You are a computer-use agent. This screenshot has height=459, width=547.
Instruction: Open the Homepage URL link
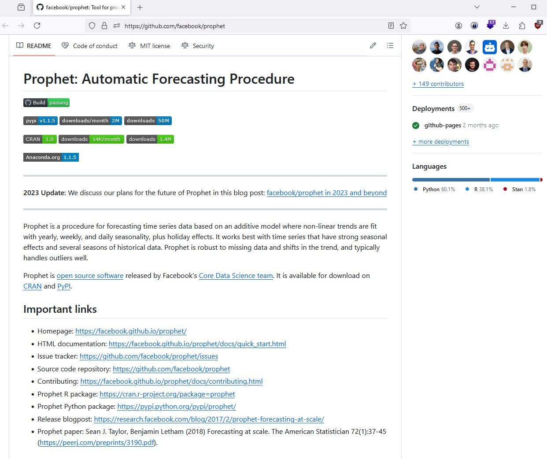point(131,331)
